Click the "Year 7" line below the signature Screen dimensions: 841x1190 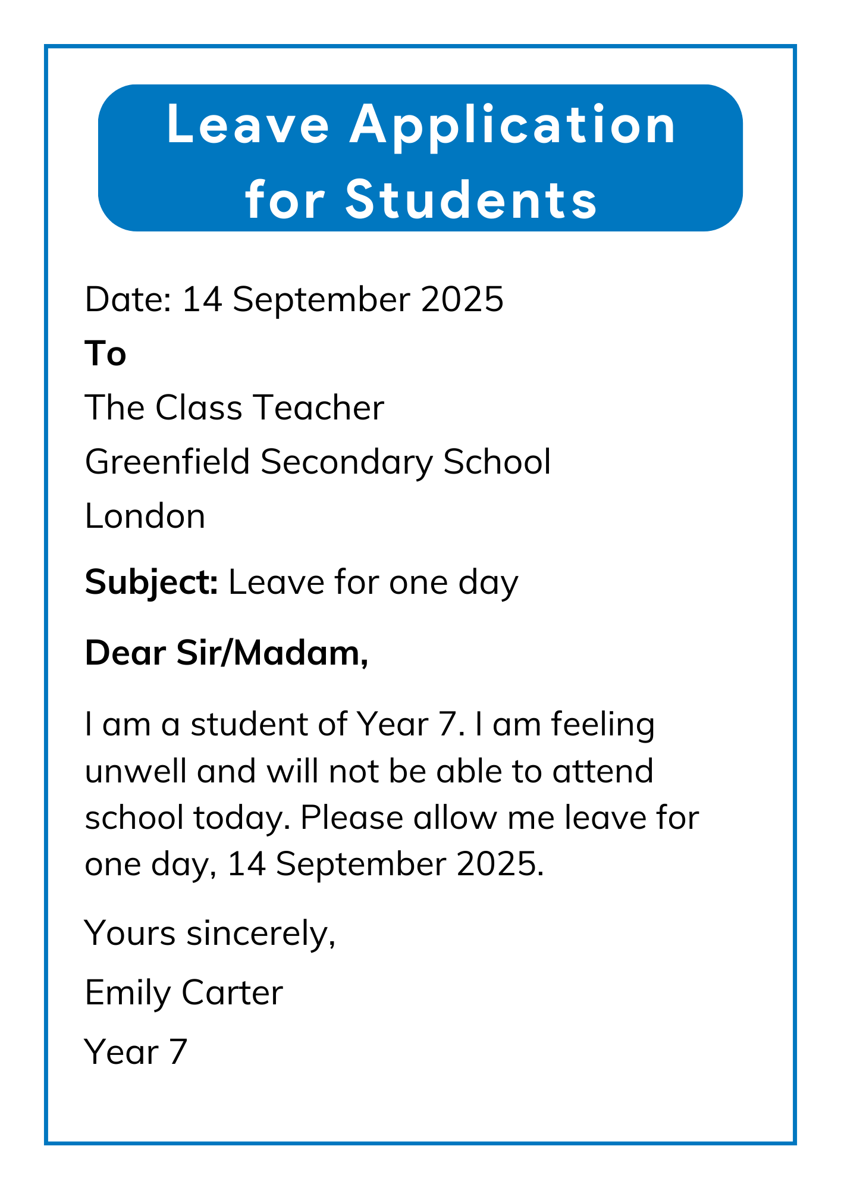coord(136,1052)
